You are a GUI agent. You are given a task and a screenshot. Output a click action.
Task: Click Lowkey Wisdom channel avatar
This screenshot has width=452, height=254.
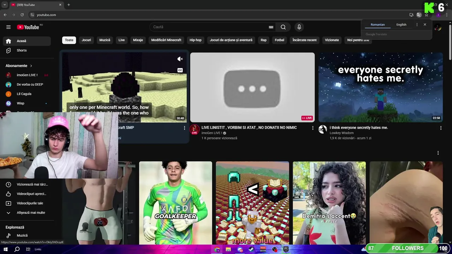point(323,129)
